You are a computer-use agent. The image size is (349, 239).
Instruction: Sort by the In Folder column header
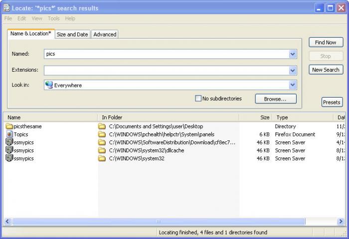click(x=169, y=118)
